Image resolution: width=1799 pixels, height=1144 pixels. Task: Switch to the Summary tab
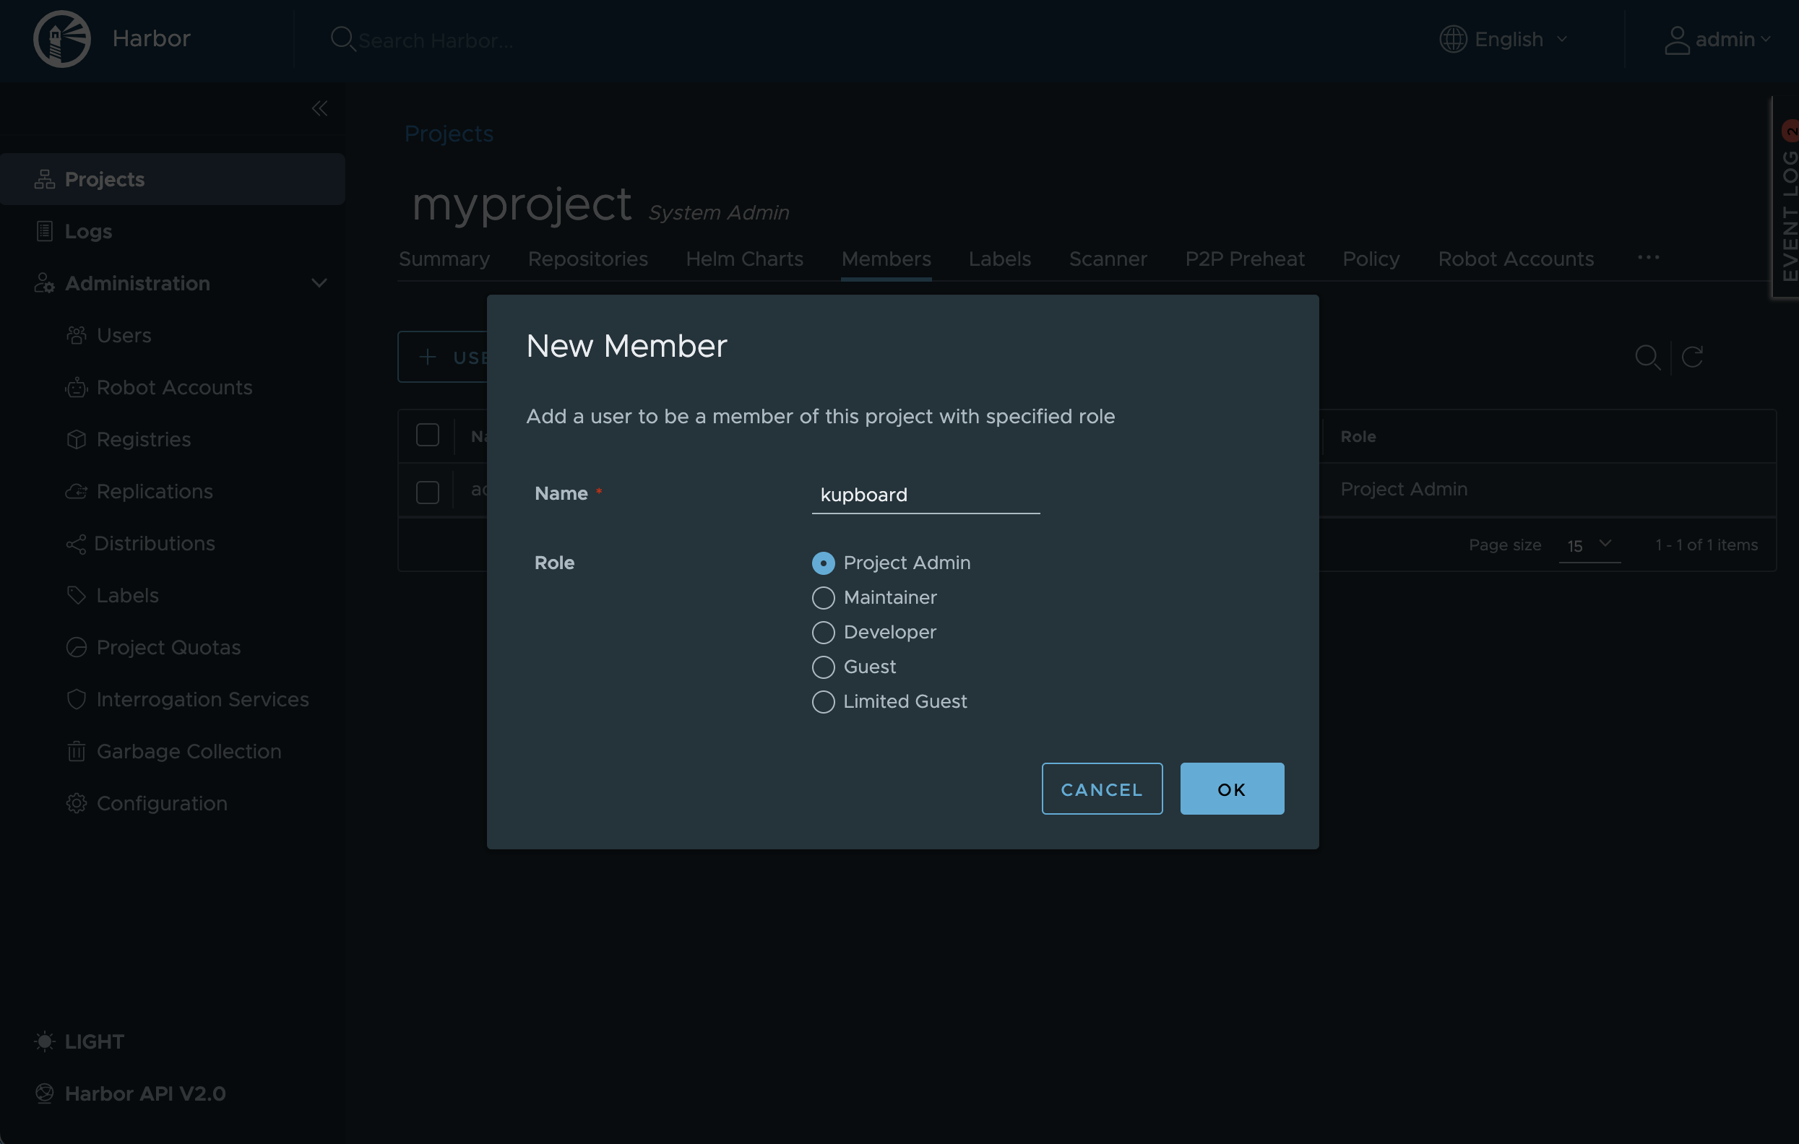coord(444,259)
